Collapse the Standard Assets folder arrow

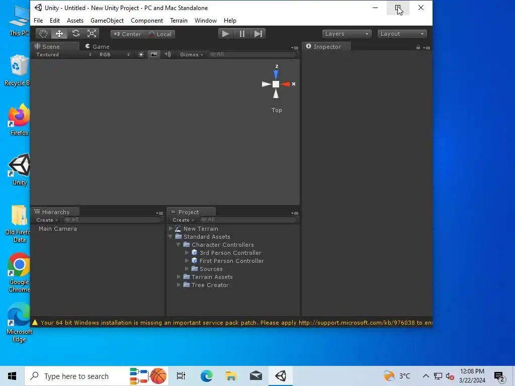[170, 236]
